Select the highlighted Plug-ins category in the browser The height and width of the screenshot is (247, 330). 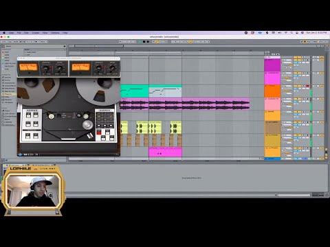[x=8, y=94]
